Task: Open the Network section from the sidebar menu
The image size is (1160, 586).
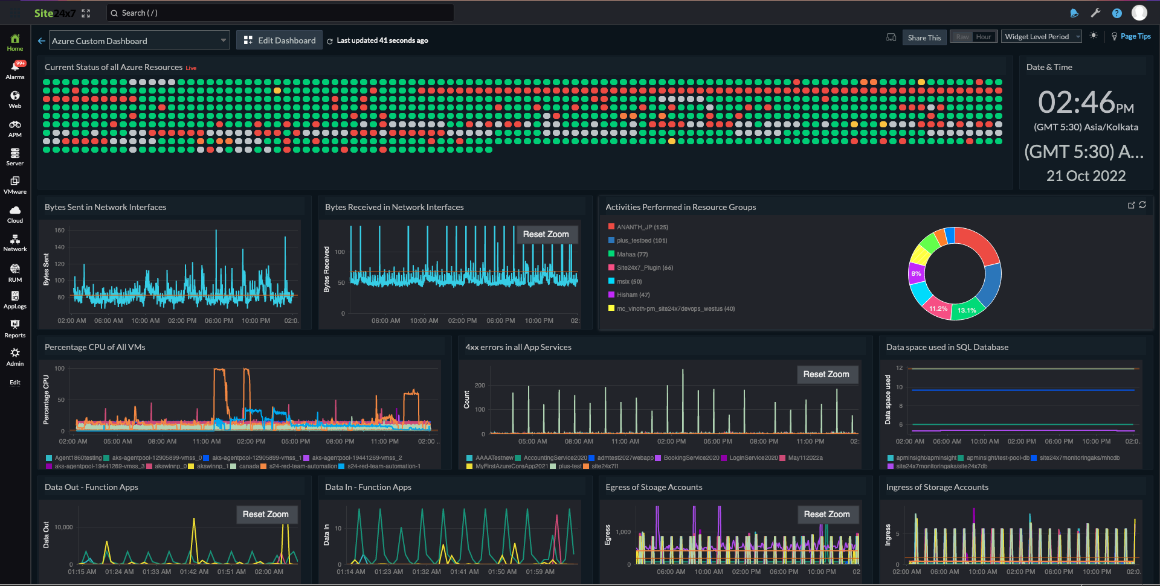Action: coord(14,243)
